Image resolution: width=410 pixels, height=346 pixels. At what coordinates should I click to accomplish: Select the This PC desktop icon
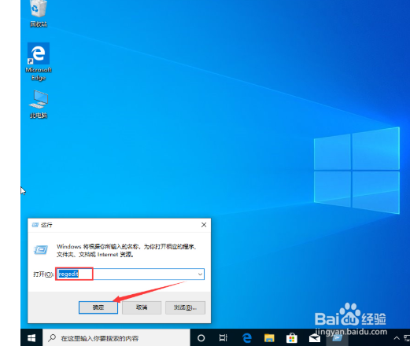click(39, 105)
